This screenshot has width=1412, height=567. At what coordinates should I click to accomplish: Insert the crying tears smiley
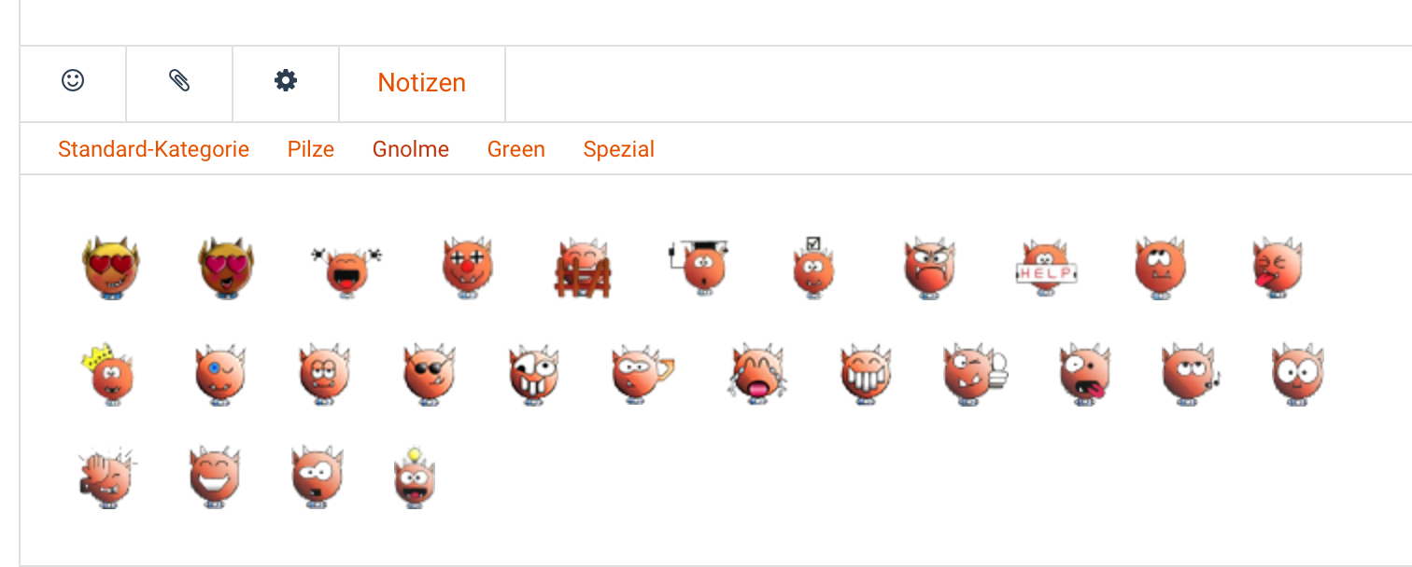pos(756,373)
